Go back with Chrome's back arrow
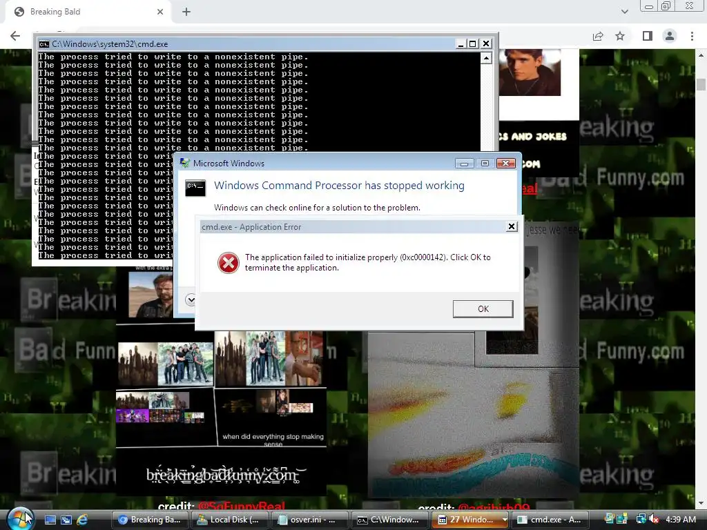This screenshot has width=707, height=530. (x=15, y=36)
